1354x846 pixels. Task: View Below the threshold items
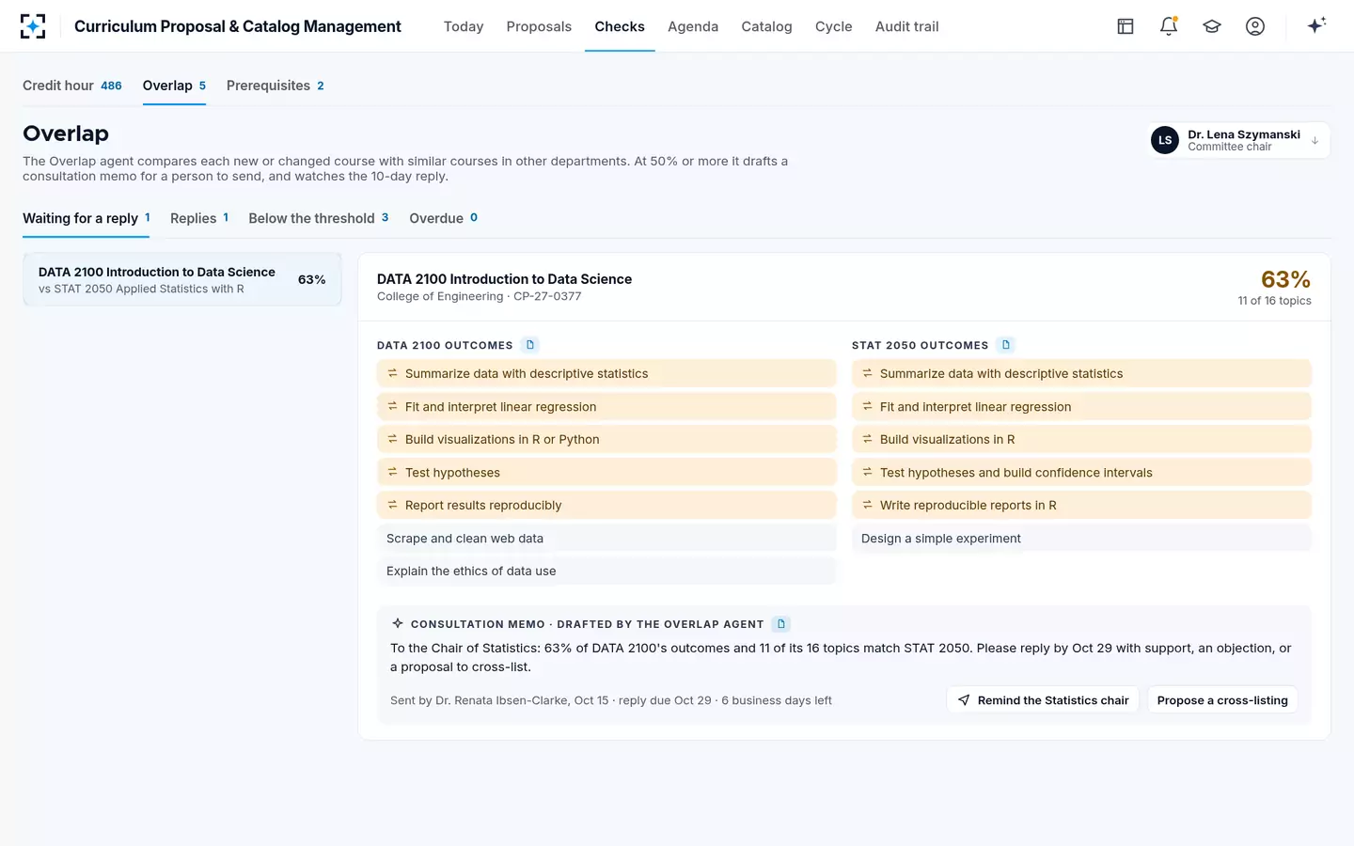[319, 218]
